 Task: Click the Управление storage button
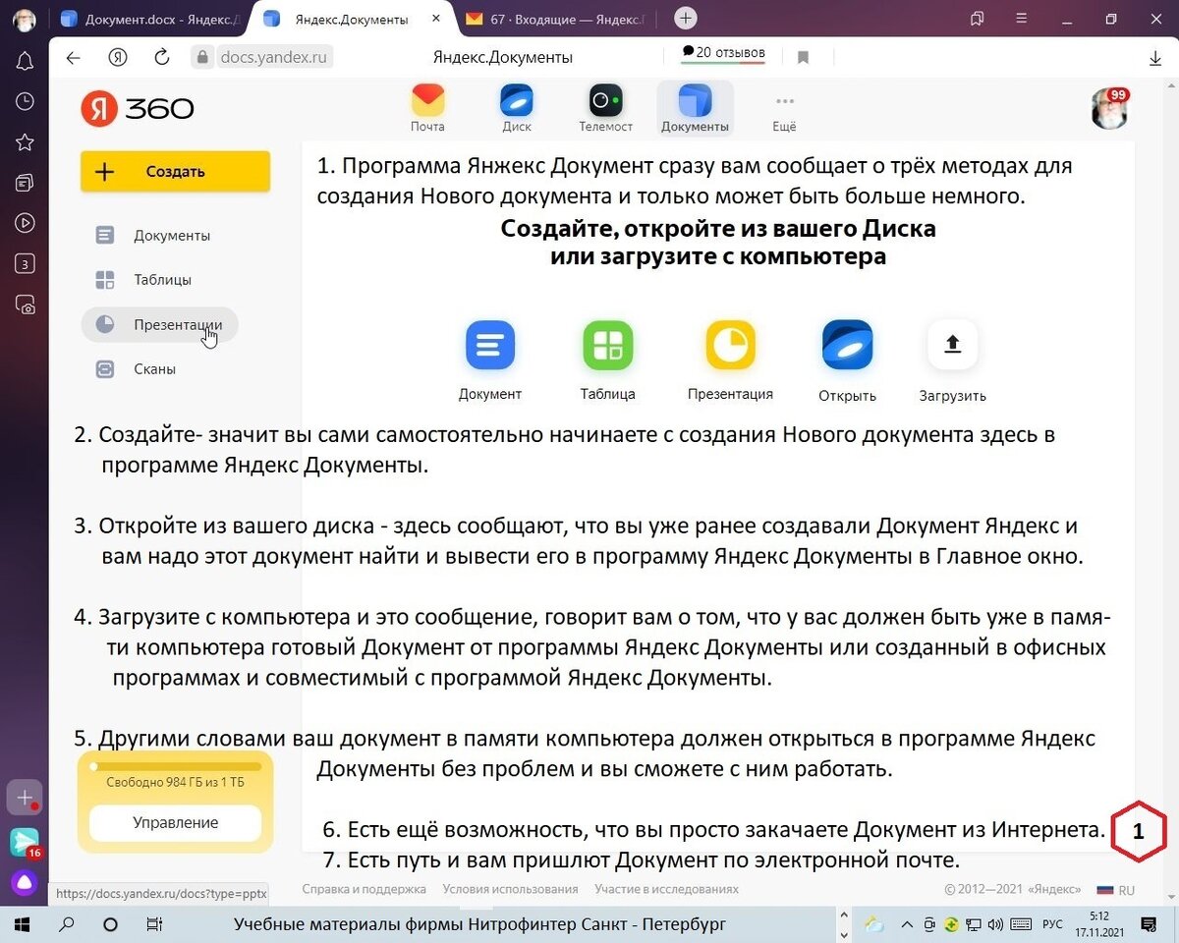click(176, 823)
